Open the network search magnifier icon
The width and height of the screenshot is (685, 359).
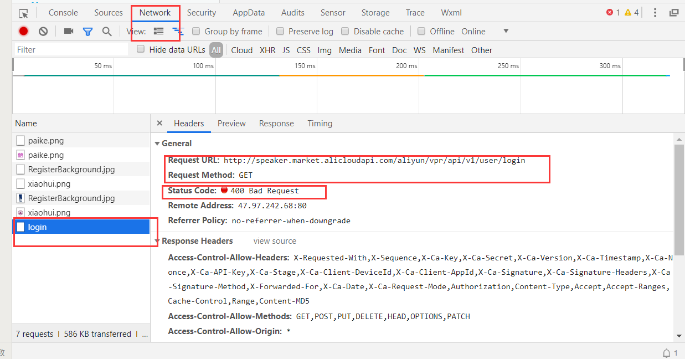(107, 32)
